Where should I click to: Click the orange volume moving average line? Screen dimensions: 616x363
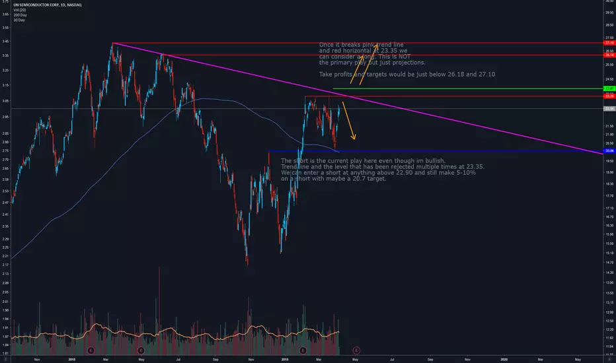tap(175, 333)
